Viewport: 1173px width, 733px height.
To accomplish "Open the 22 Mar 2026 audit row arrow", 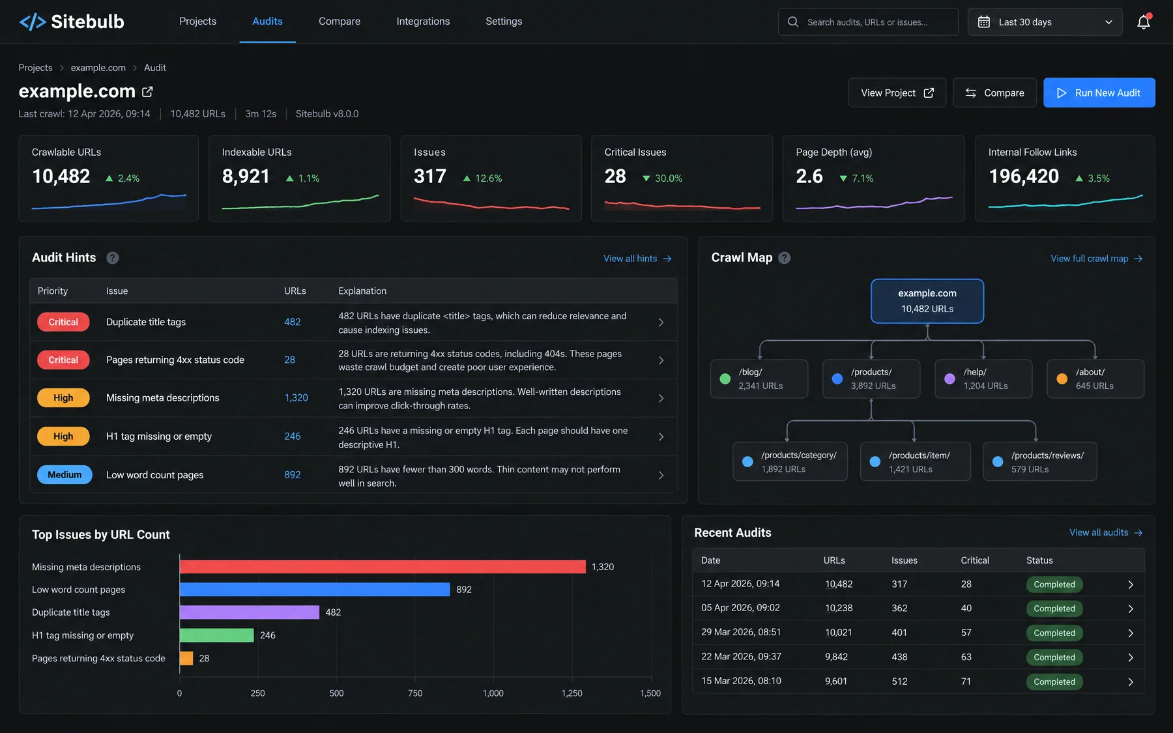I will point(1131,657).
